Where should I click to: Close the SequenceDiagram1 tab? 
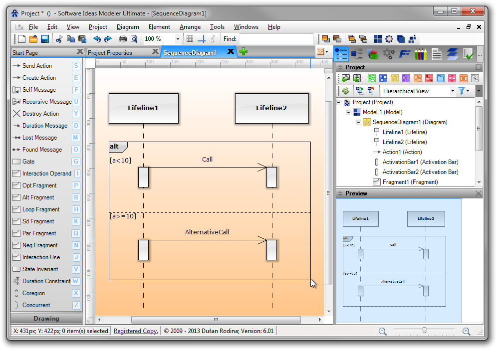point(231,51)
